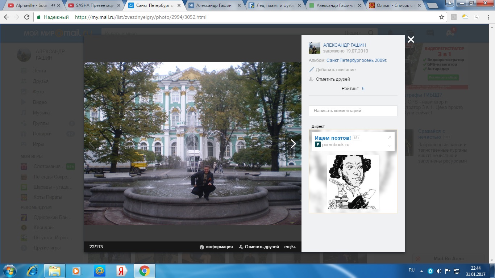The image size is (495, 278).
Task: Show hidden tray icons arrow
Action: (x=421, y=271)
